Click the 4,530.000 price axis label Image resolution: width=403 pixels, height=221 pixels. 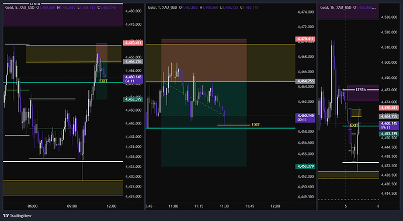pyautogui.click(x=389, y=17)
